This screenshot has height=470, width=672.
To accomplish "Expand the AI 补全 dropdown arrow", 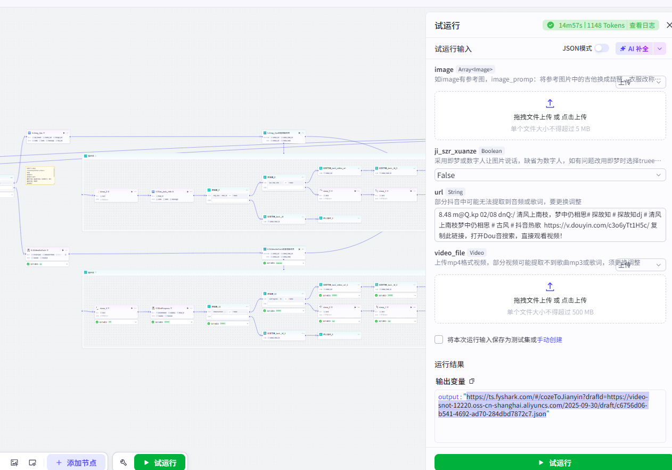I will coord(660,48).
